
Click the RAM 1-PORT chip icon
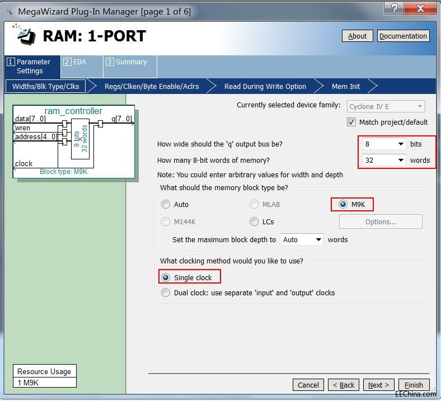coord(24,35)
